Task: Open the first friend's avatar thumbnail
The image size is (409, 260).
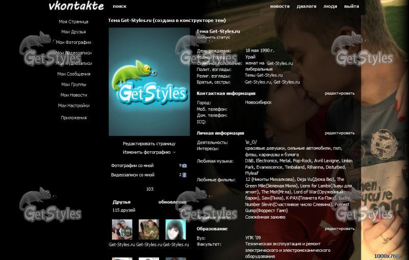Action: (x=122, y=229)
